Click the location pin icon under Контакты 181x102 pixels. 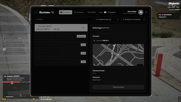[x=94, y=41]
